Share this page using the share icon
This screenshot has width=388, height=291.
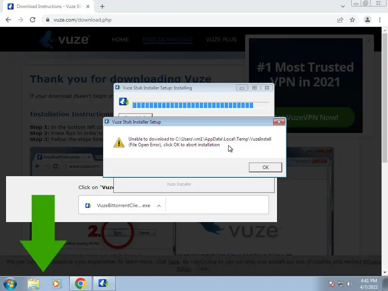[x=340, y=20]
